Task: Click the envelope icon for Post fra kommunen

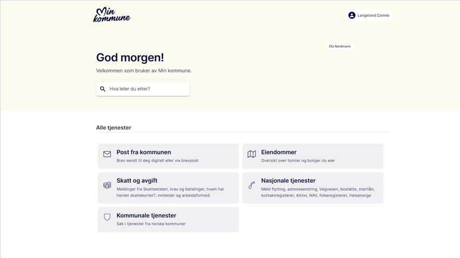Action: click(107, 154)
